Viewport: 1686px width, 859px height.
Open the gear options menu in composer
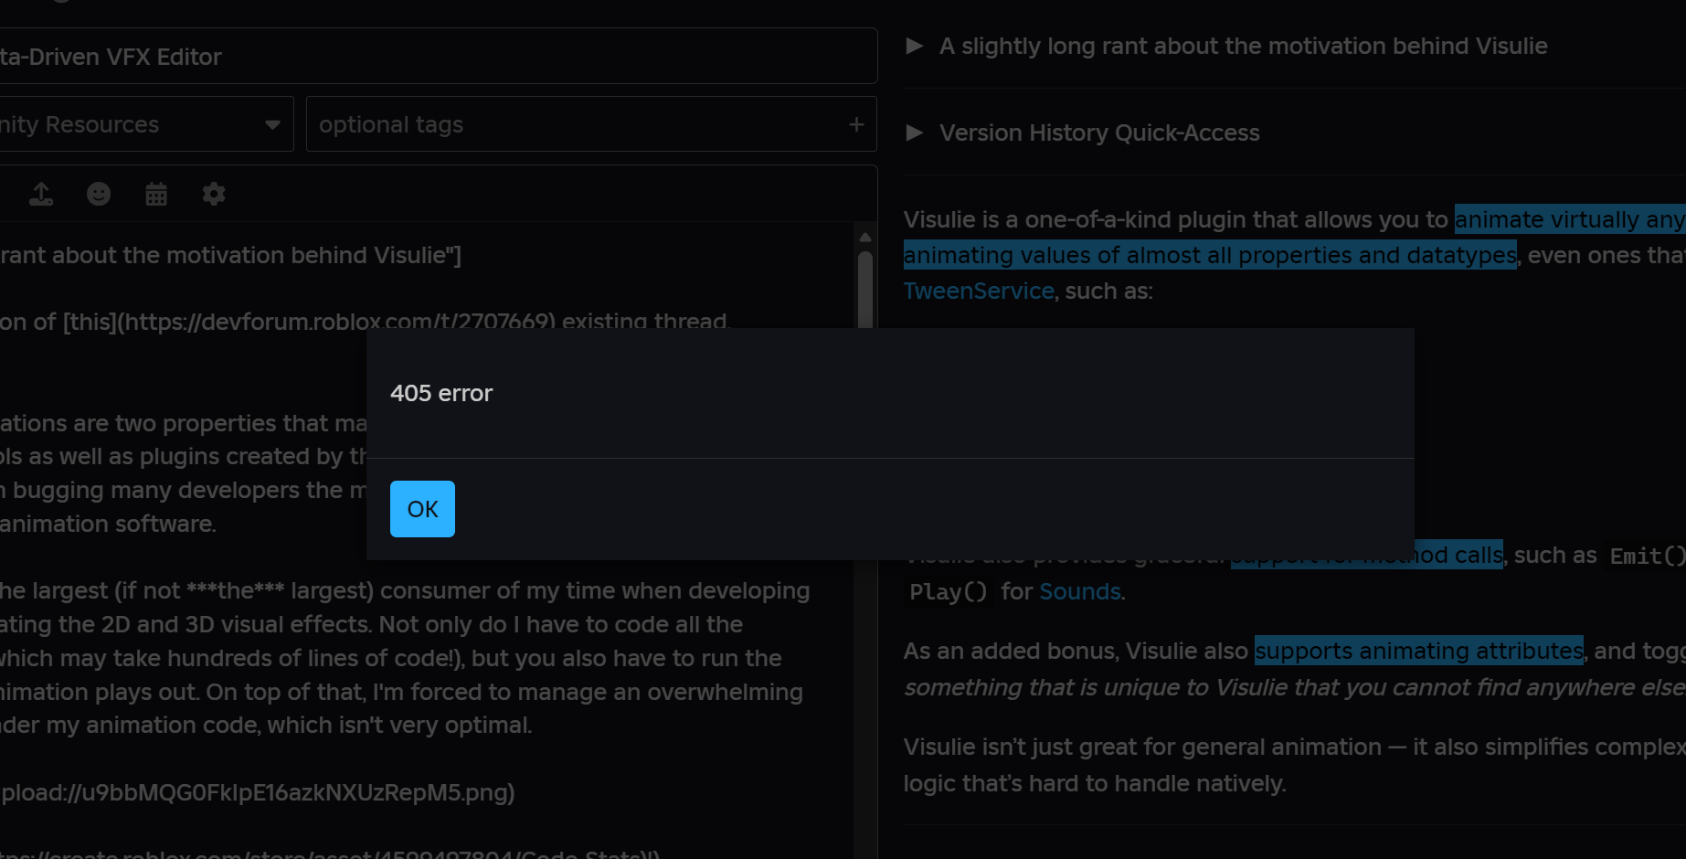click(x=214, y=194)
